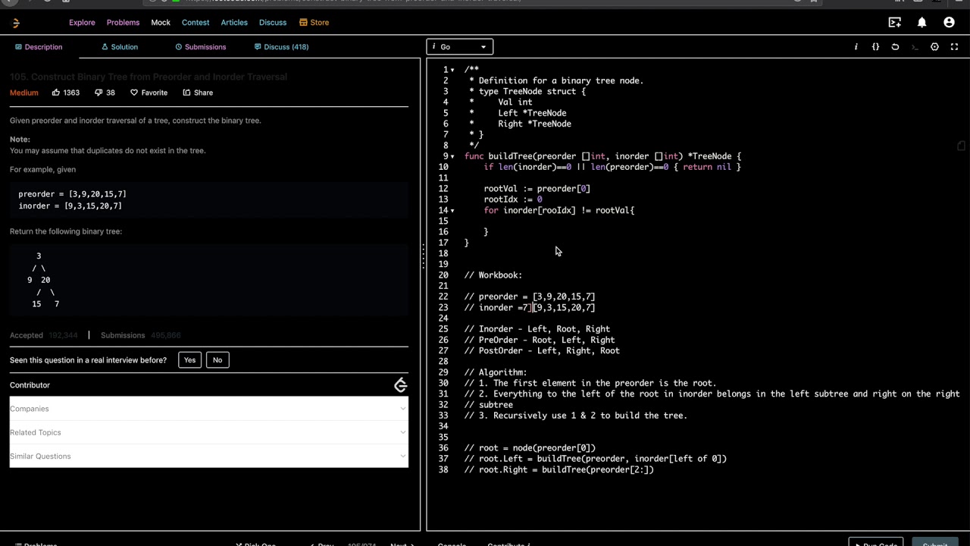The height and width of the screenshot is (546, 970).
Task: Answer Yes to seen in real interview
Action: coord(189,360)
